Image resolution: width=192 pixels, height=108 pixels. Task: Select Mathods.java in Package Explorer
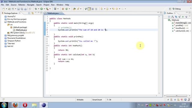(x=21, y=30)
